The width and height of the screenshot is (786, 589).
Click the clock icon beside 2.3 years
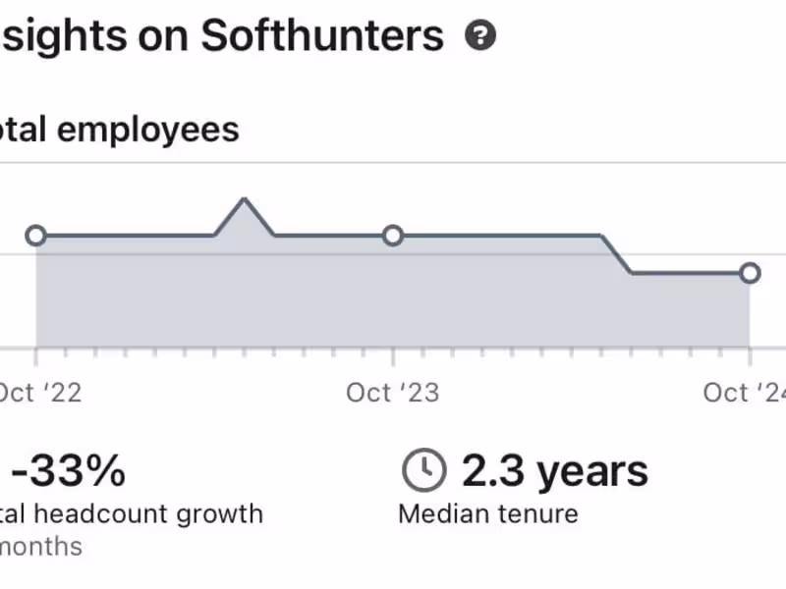[423, 471]
